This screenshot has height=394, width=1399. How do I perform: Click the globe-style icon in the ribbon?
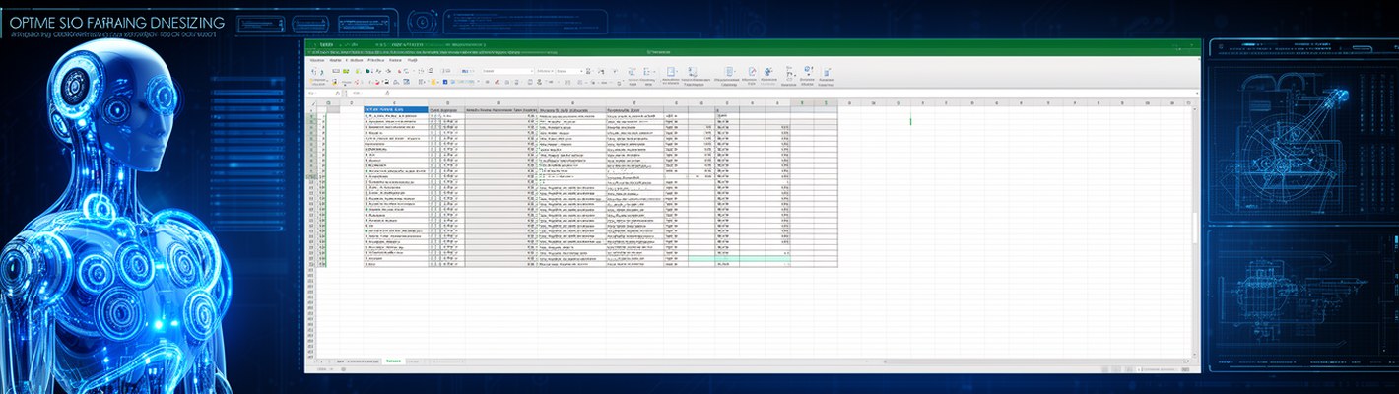click(808, 72)
